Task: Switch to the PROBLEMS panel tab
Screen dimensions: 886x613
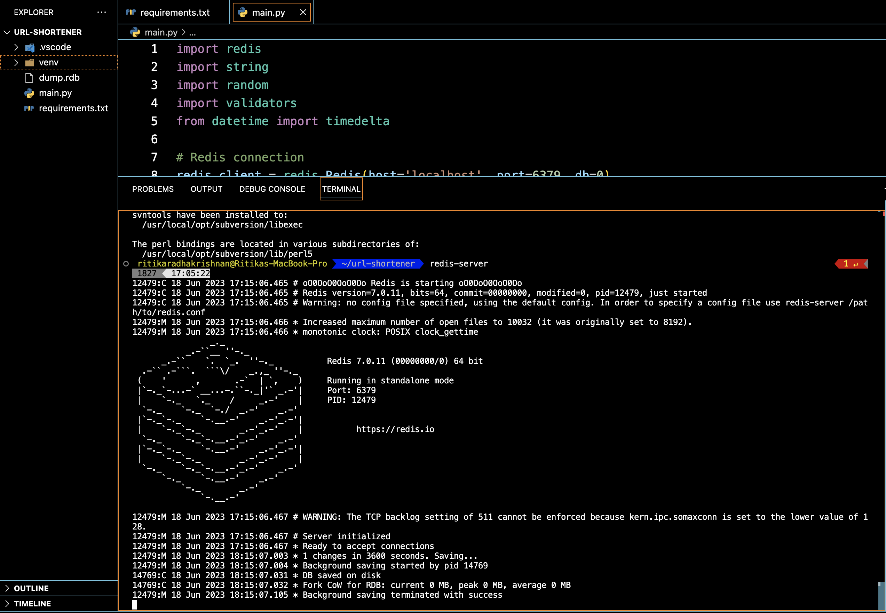Action: [153, 189]
